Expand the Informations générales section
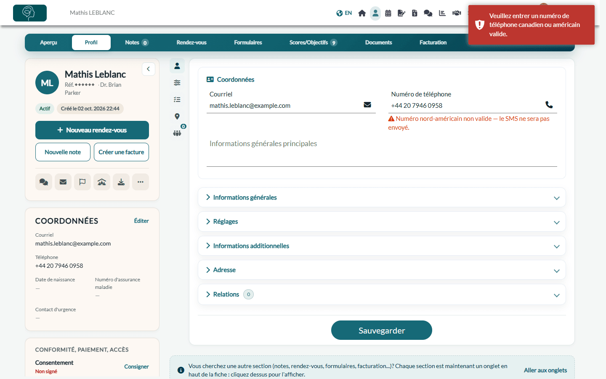This screenshot has width=606, height=379. click(x=382, y=198)
